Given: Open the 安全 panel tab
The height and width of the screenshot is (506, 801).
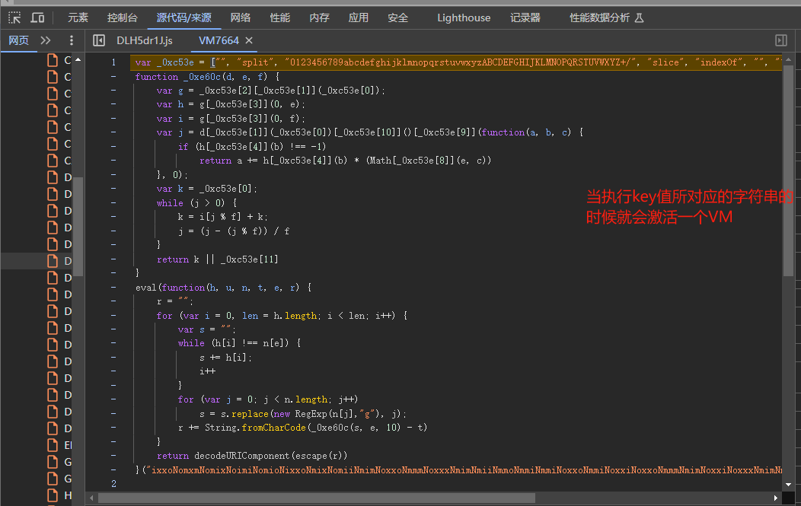Looking at the screenshot, I should [x=397, y=18].
